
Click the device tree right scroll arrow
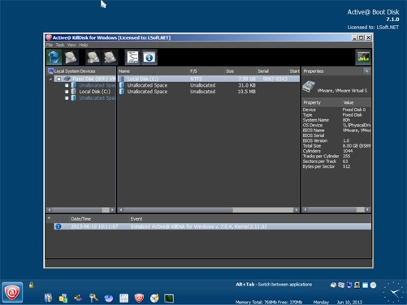(113, 210)
